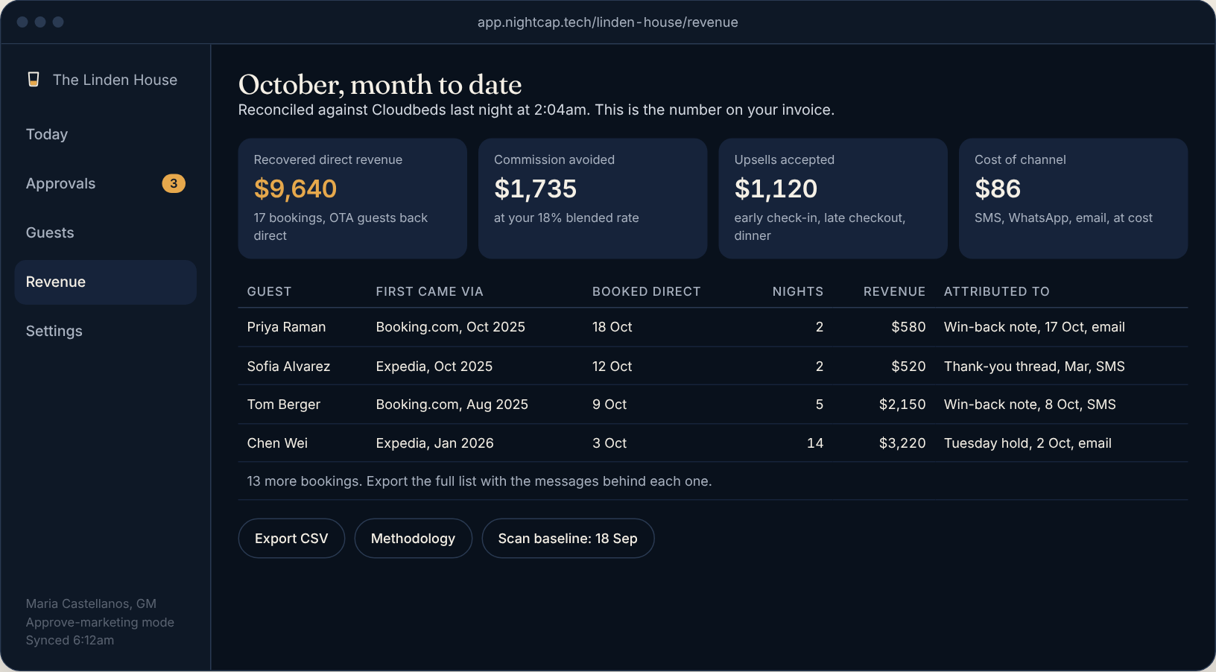This screenshot has width=1216, height=672.
Task: Select the Upsells accepted card
Action: click(x=833, y=198)
